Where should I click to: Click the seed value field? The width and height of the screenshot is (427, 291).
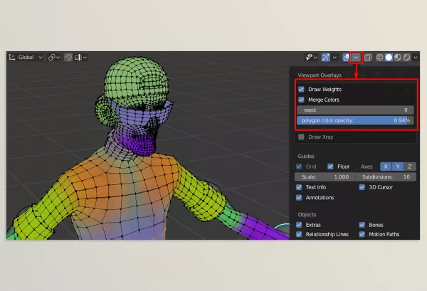coord(355,110)
